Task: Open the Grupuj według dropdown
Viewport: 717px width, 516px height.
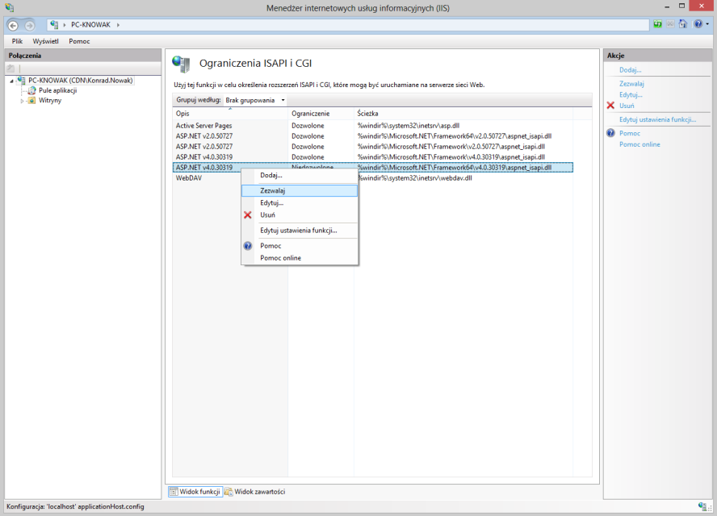Action: [x=254, y=100]
